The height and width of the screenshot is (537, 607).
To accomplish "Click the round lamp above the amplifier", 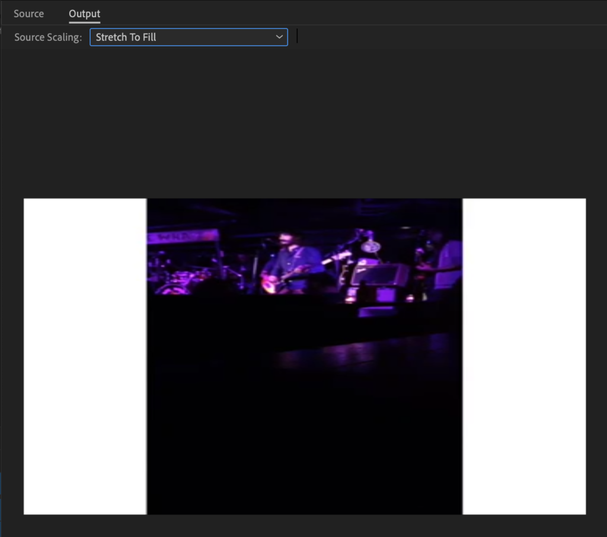I will coord(370,245).
